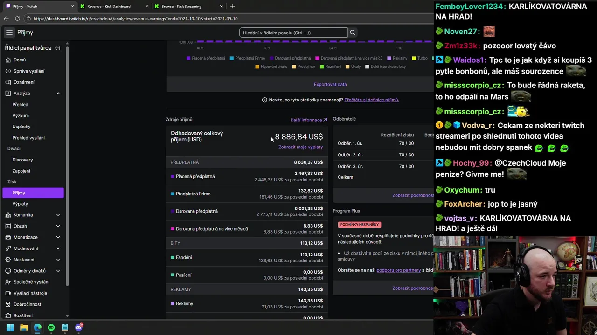Toggle Rozšíření legend swatch

(322, 67)
